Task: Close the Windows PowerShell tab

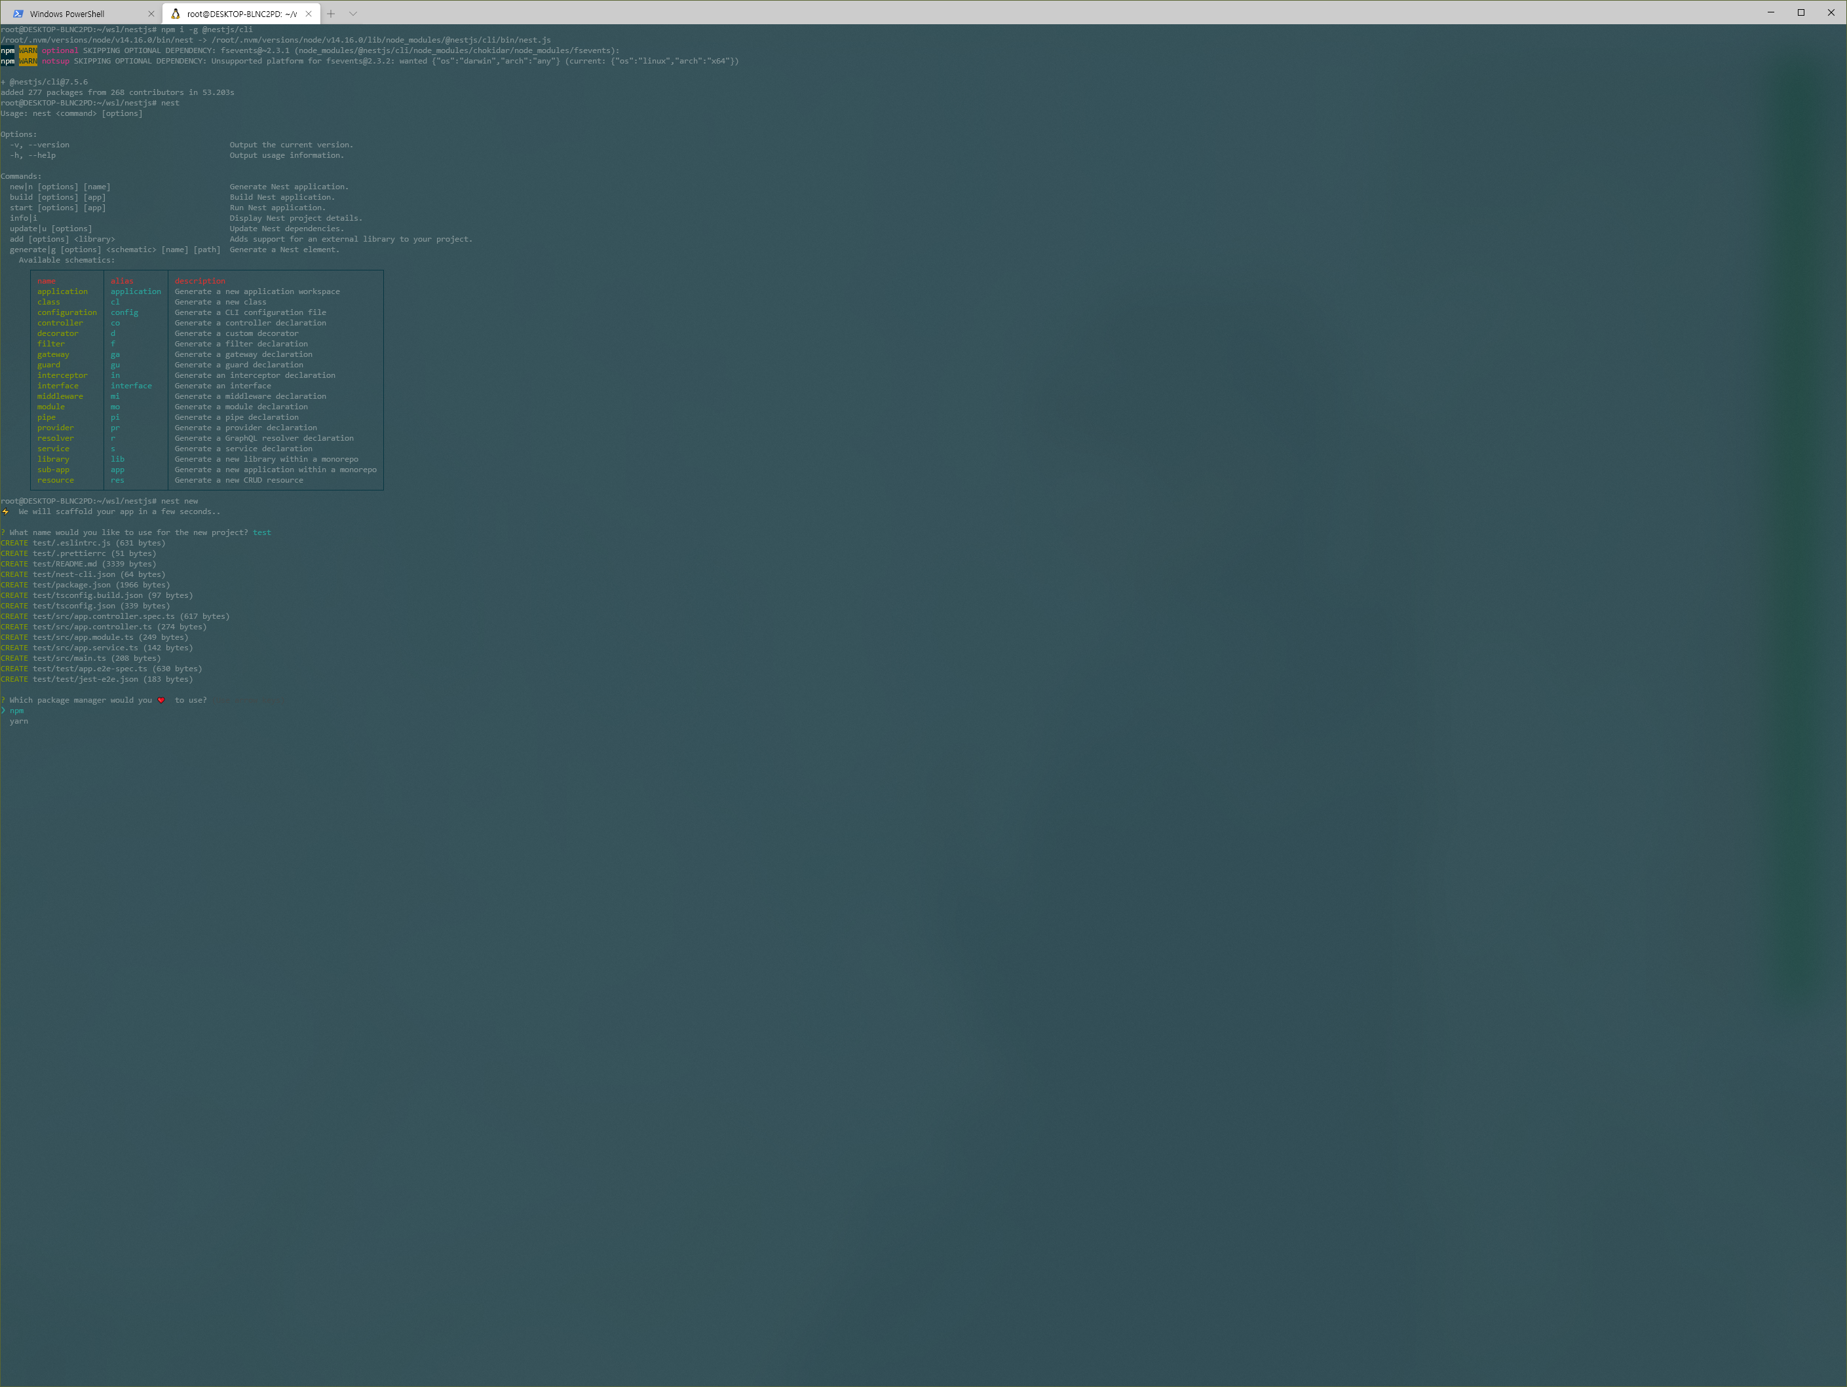Action: pos(151,13)
